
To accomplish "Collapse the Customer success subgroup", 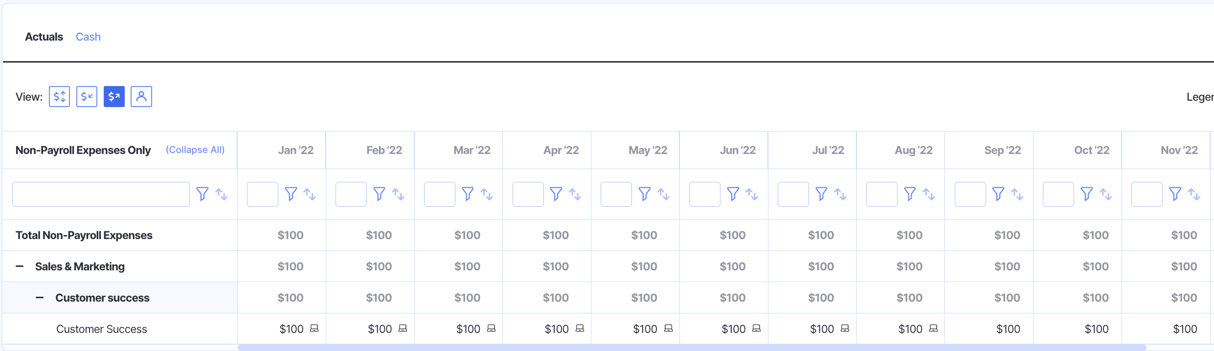I will tap(40, 298).
